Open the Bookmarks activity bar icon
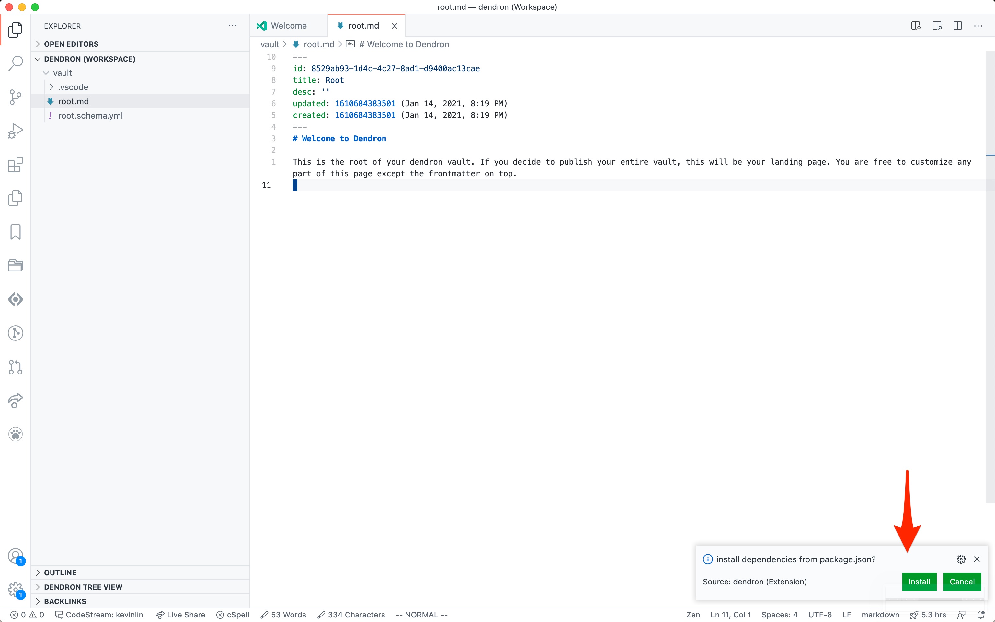 [x=15, y=232]
